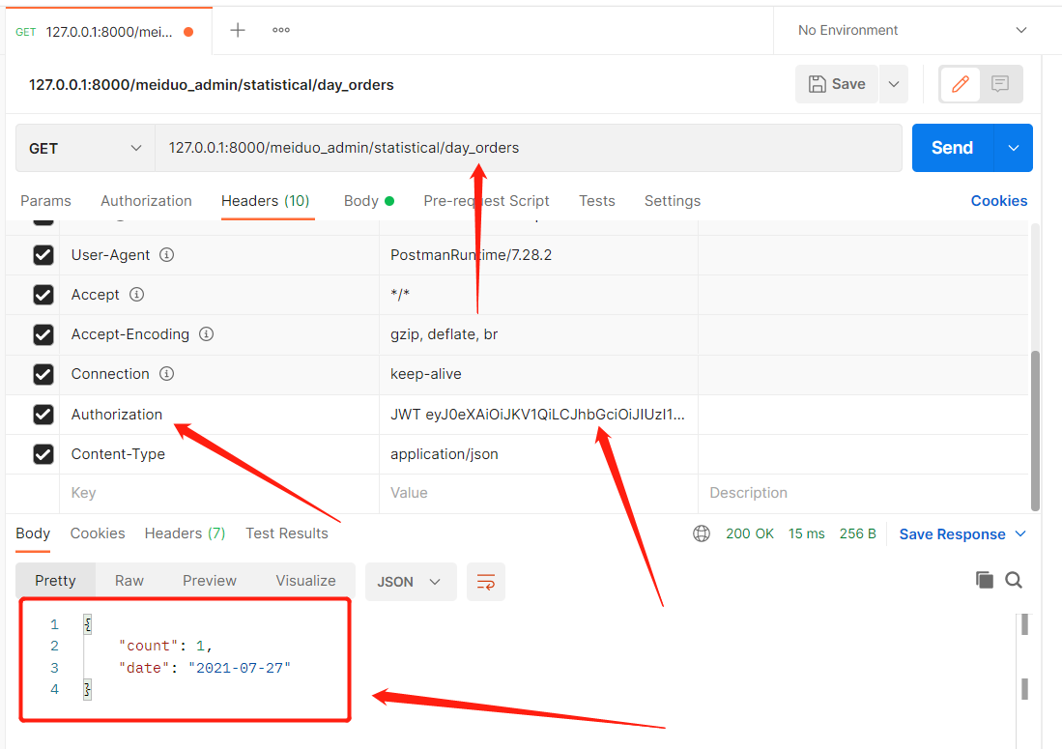Search within the response body
The height and width of the screenshot is (749, 1062).
(x=1014, y=580)
